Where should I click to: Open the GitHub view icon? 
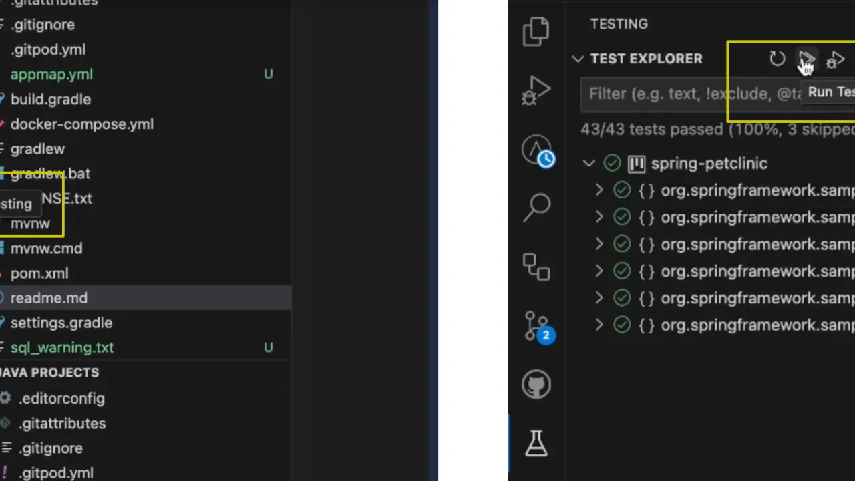(536, 385)
